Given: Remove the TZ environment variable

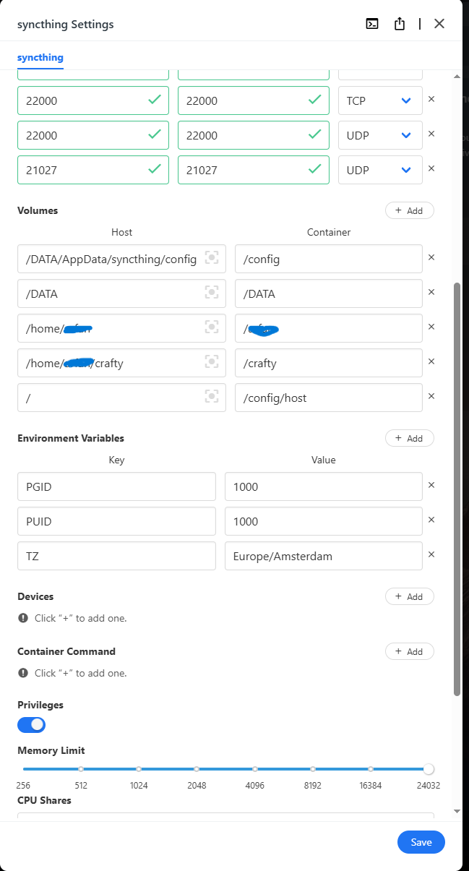Looking at the screenshot, I should click(431, 554).
